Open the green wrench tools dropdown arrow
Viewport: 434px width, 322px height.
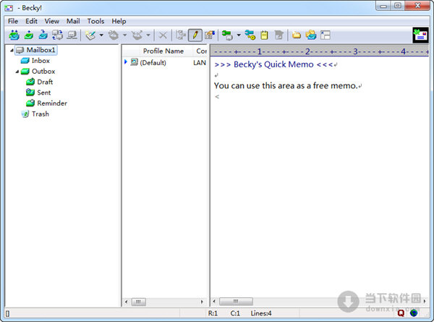pos(239,35)
